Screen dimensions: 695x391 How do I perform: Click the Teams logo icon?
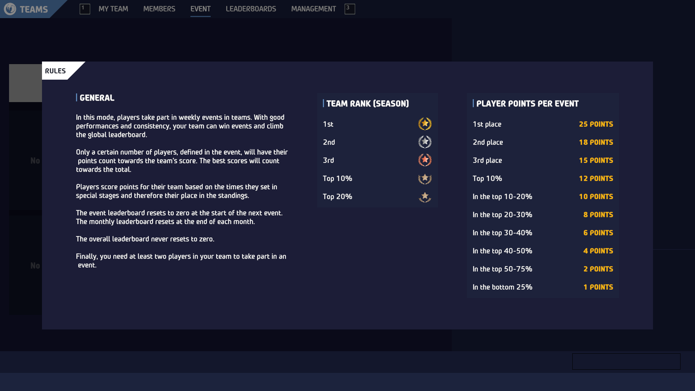[x=10, y=9]
